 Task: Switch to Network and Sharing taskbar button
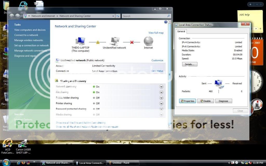point(56,163)
